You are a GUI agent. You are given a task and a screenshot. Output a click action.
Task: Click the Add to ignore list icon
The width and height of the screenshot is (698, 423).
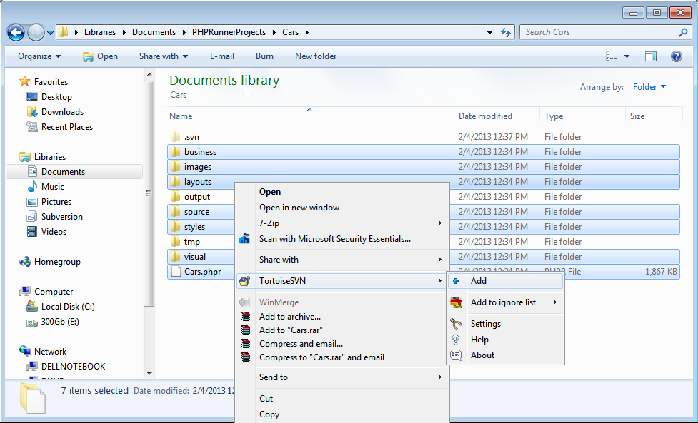[456, 302]
